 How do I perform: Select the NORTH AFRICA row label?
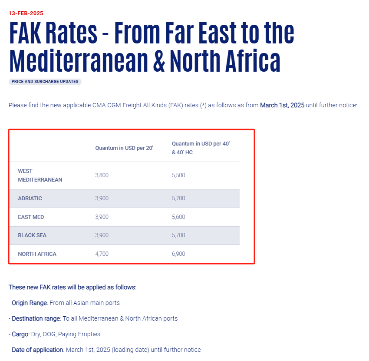pyautogui.click(x=37, y=254)
